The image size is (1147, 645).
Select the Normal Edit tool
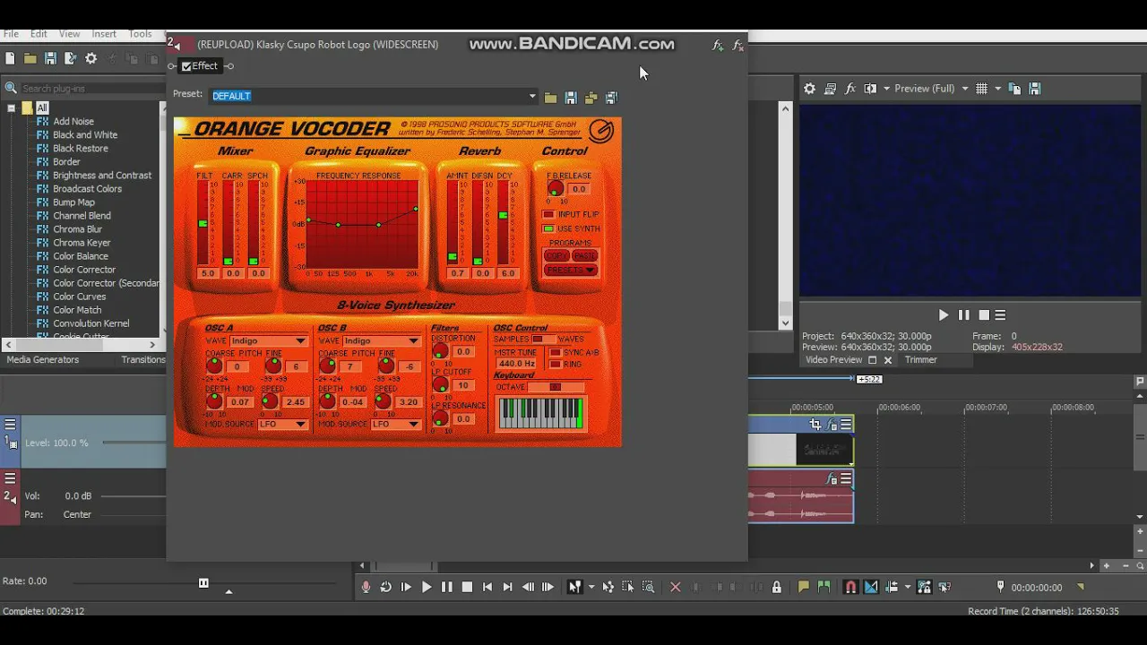[x=575, y=587]
